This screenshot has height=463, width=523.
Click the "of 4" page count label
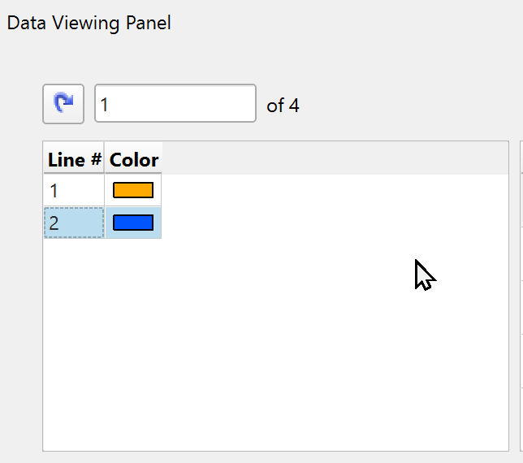point(283,106)
